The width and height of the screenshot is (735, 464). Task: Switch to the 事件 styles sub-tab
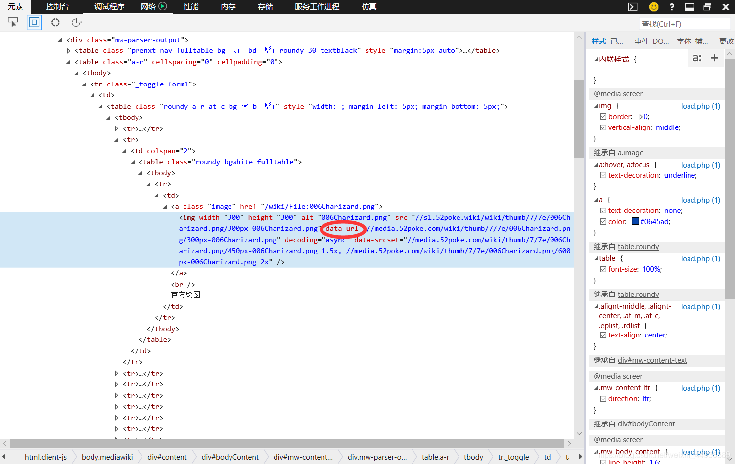[x=642, y=41]
